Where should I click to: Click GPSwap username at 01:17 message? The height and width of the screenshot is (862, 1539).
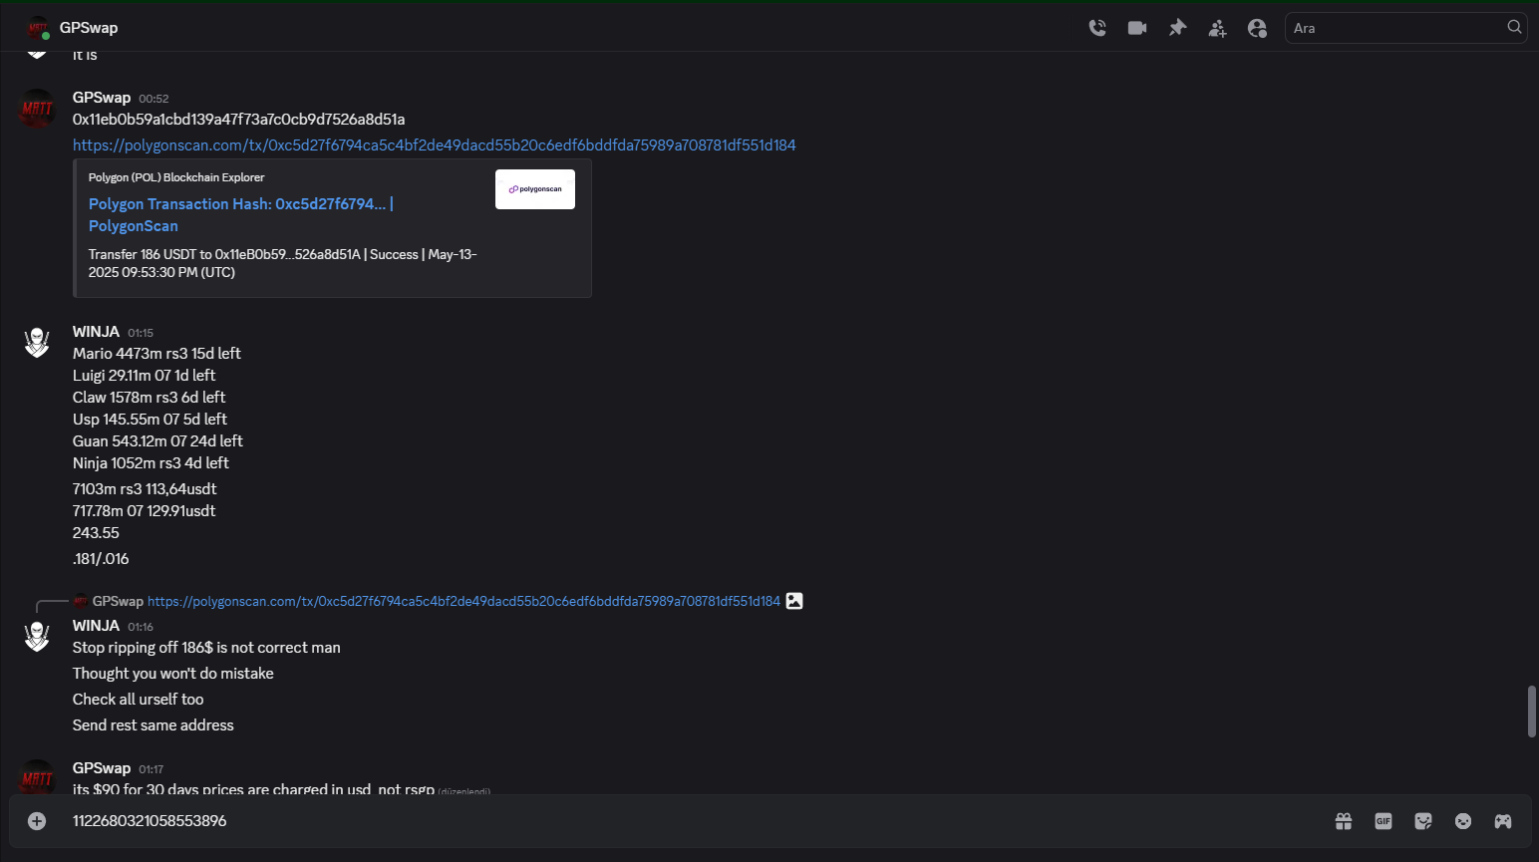click(102, 768)
